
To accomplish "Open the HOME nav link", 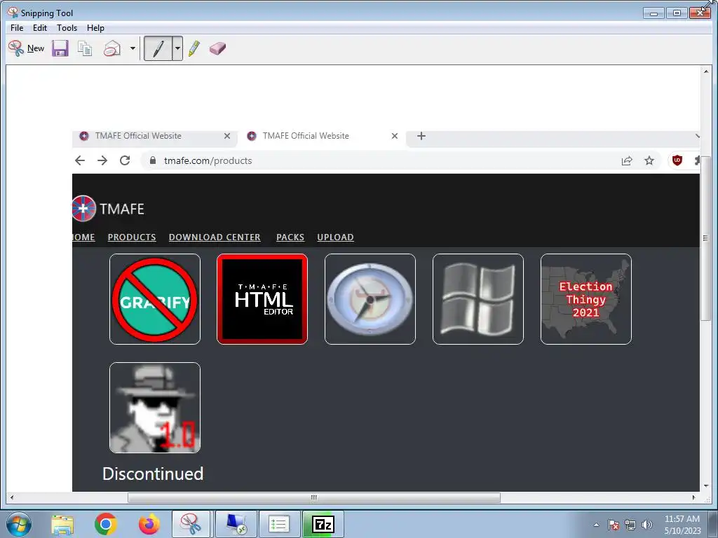I will point(84,237).
